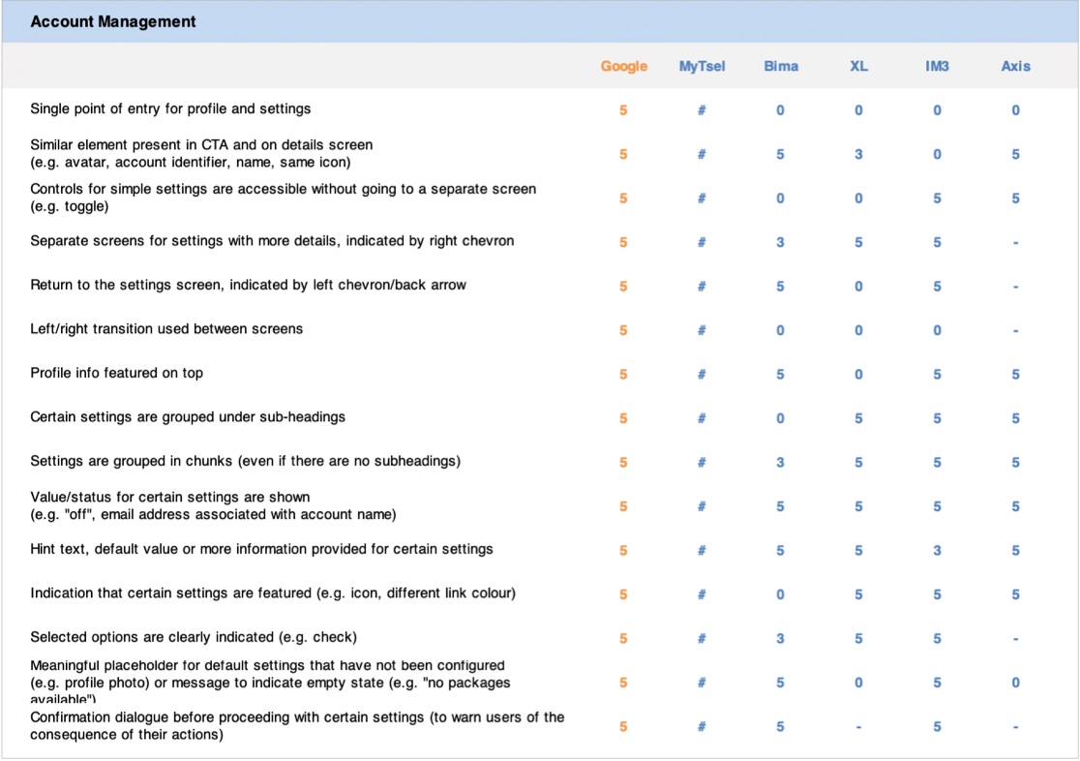The height and width of the screenshot is (761, 1080).
Task: Select Bima score in right chevron row
Action: pyautogui.click(x=780, y=243)
